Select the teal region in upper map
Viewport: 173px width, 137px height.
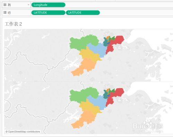105,43
